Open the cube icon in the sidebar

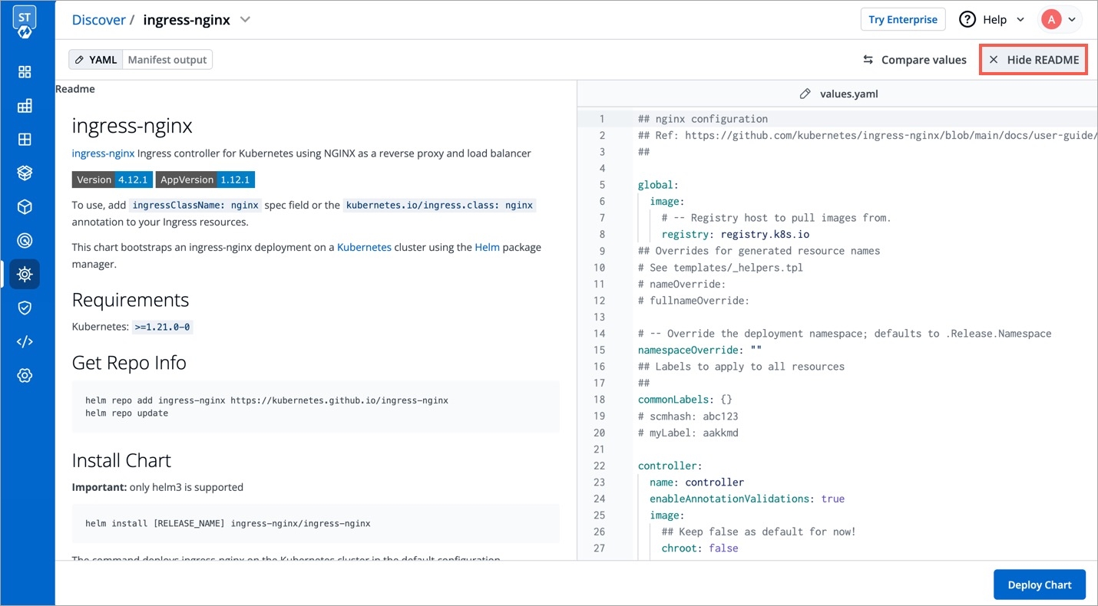click(x=25, y=207)
